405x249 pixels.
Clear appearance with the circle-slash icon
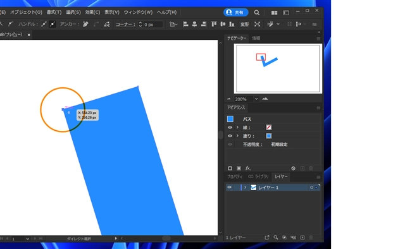(293, 168)
